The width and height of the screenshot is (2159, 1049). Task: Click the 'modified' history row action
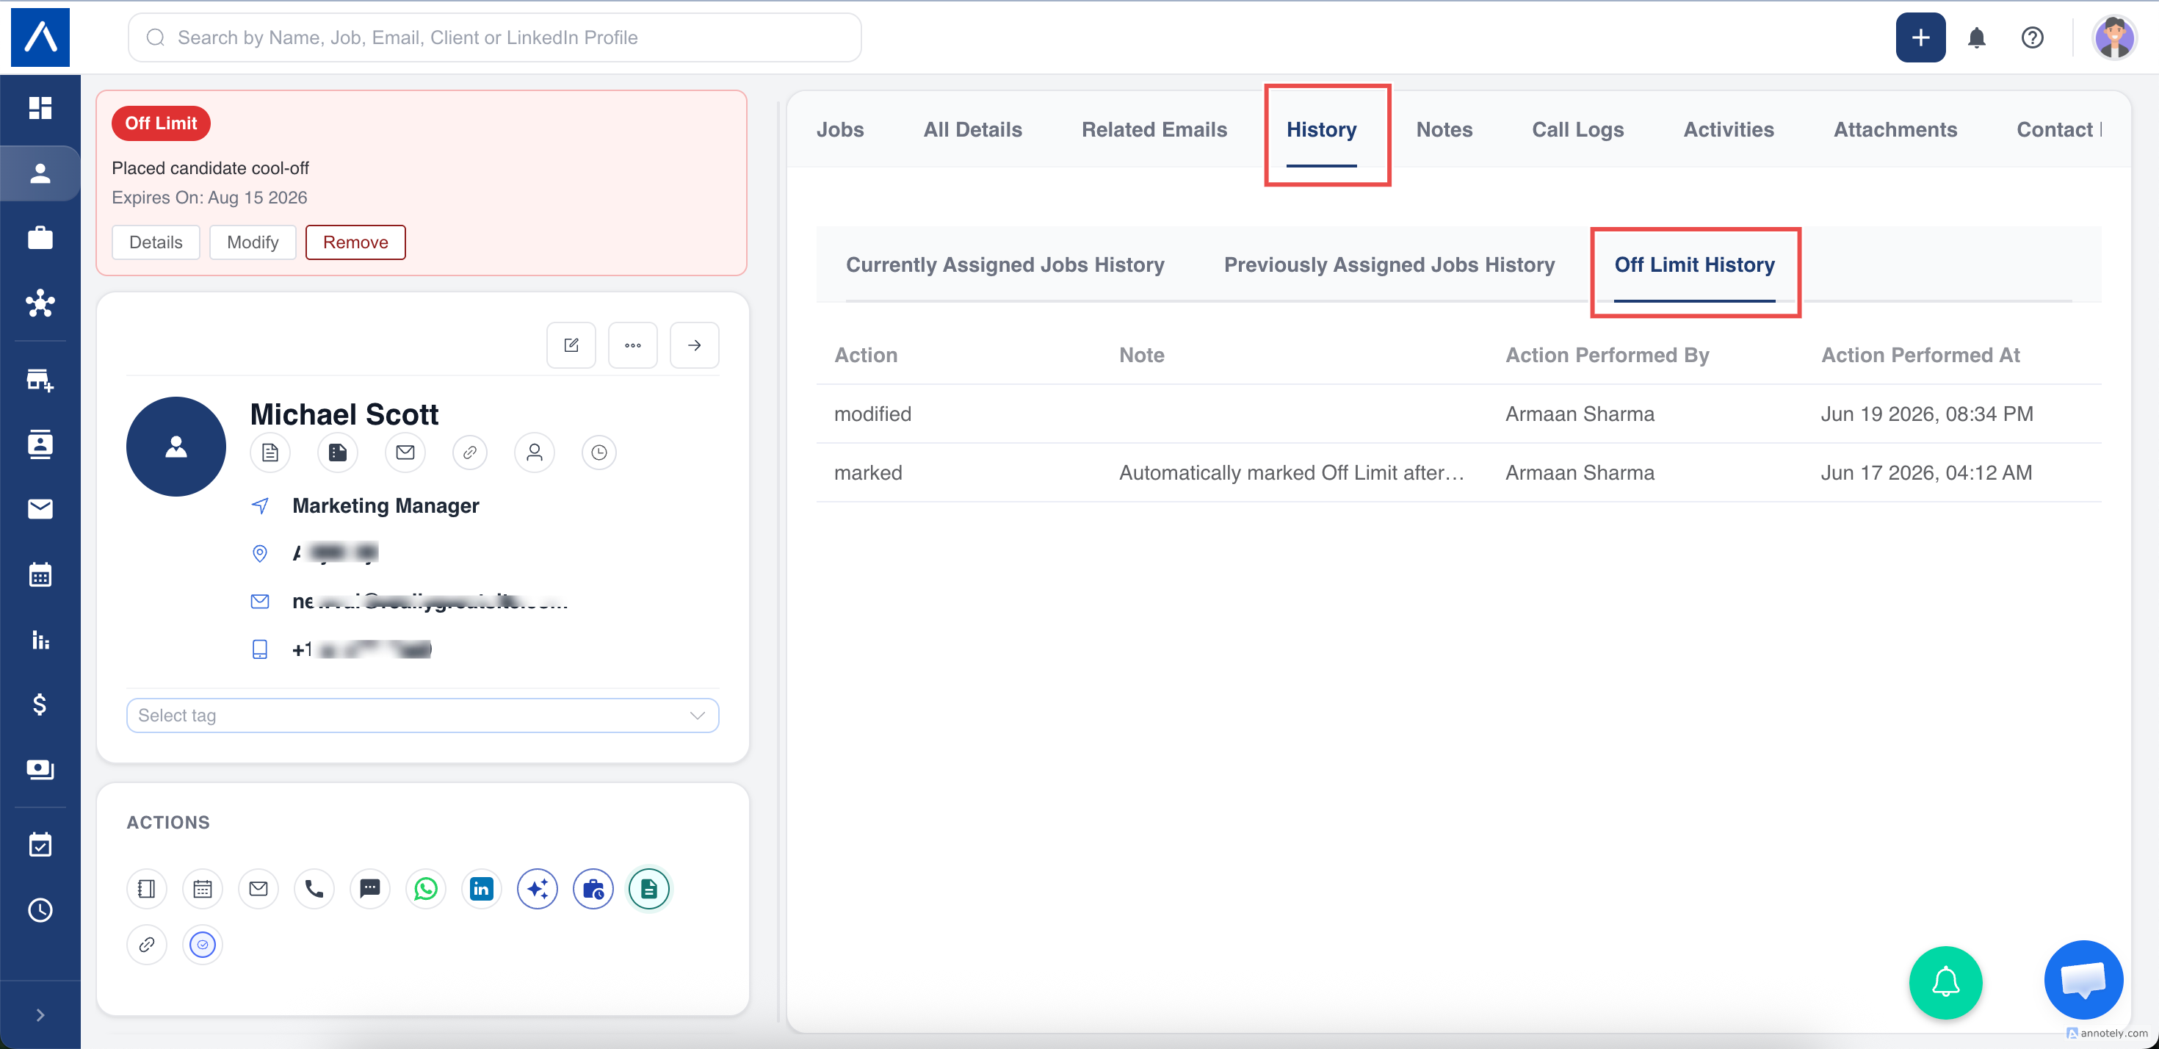[872, 414]
